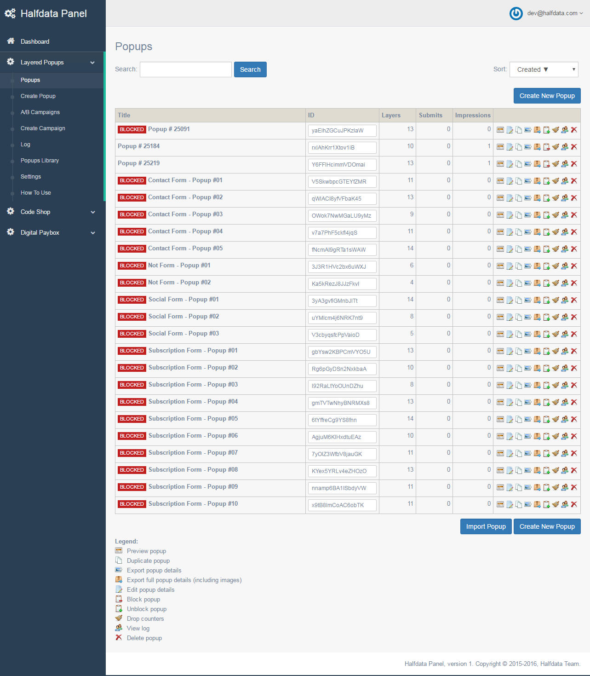The height and width of the screenshot is (676, 590).
Task: Click inside the Search text field
Action: tap(185, 69)
